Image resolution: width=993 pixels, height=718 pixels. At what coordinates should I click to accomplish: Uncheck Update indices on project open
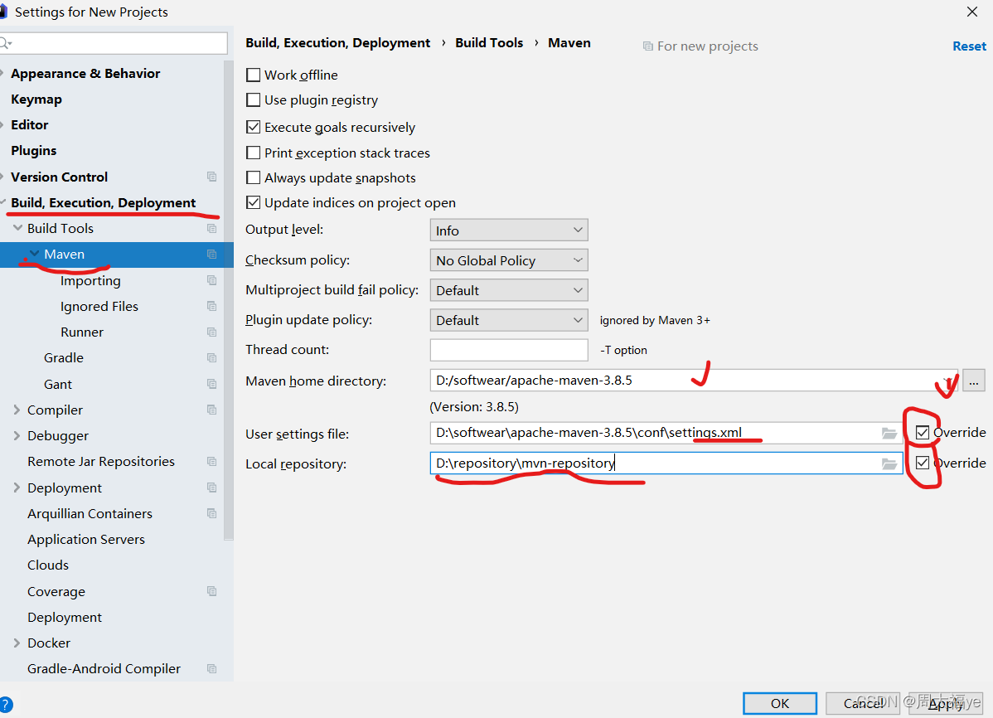click(254, 202)
